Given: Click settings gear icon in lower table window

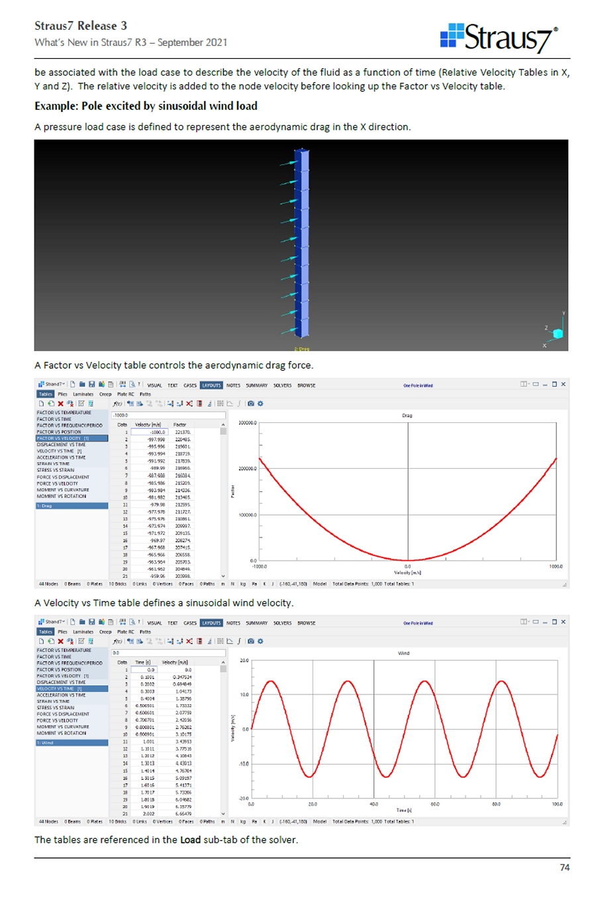Looking at the screenshot, I should (x=260, y=641).
